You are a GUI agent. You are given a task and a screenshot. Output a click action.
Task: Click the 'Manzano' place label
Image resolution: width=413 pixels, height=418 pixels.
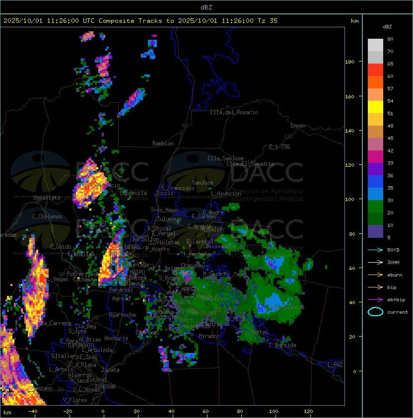click(42, 388)
